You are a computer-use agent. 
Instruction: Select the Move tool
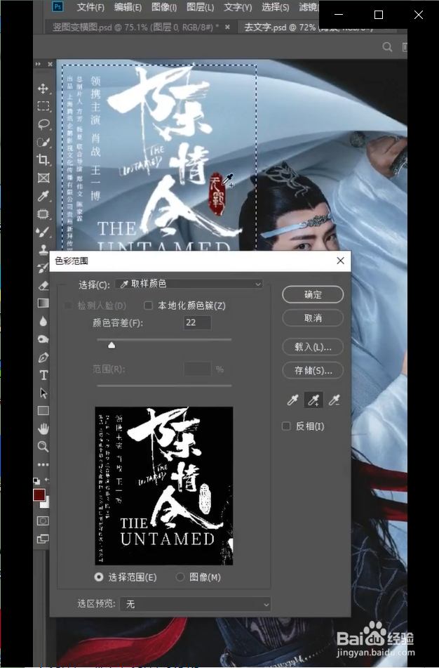point(43,89)
